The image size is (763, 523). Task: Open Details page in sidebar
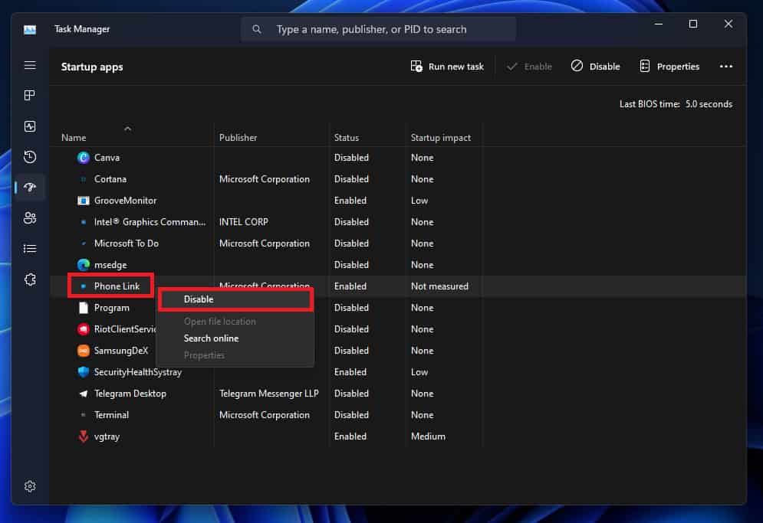coord(30,248)
